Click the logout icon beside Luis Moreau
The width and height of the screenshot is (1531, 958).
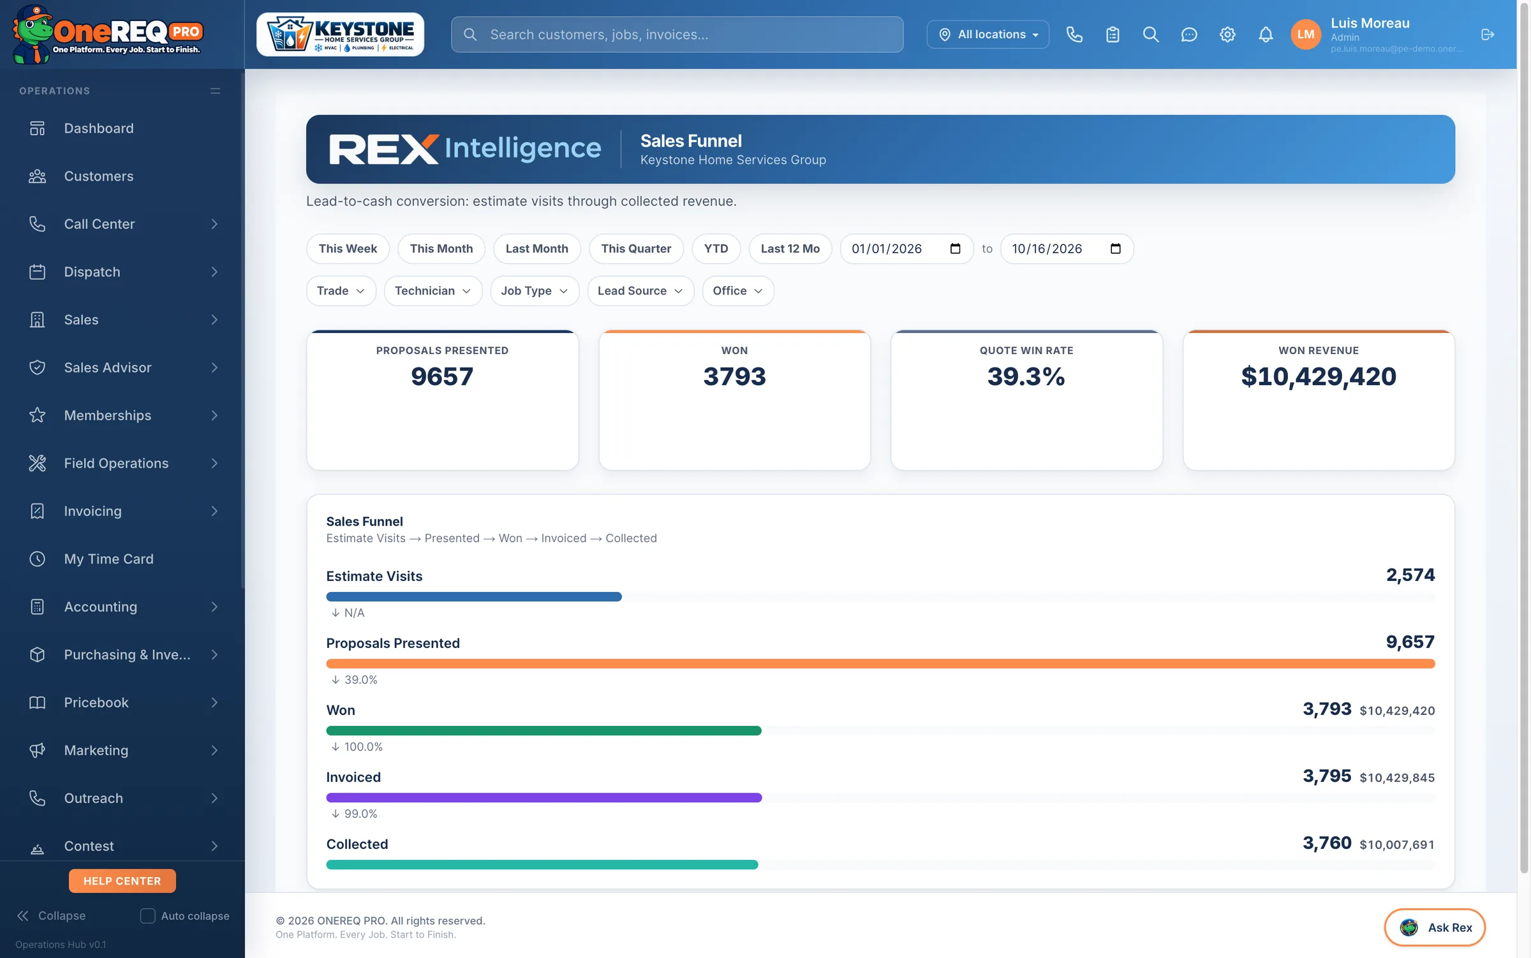[x=1488, y=34]
